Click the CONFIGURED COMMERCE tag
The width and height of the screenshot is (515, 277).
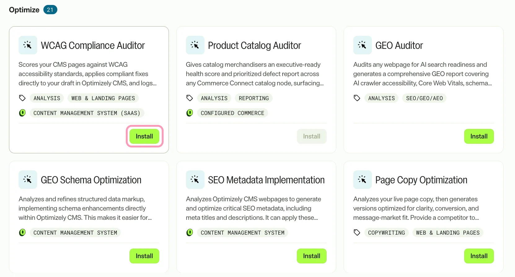[232, 113]
